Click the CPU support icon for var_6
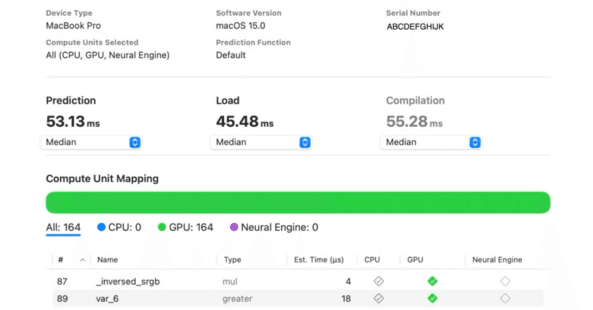593x310 pixels. pos(379,298)
